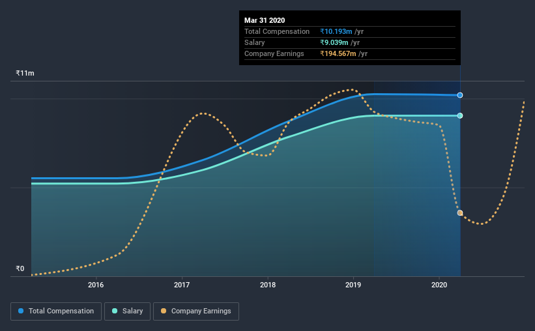Click the blue dot in the legend

21,311
